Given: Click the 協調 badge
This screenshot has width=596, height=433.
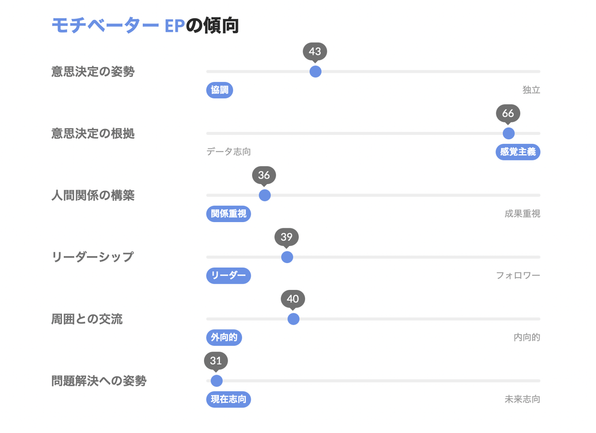Looking at the screenshot, I should pos(219,90).
